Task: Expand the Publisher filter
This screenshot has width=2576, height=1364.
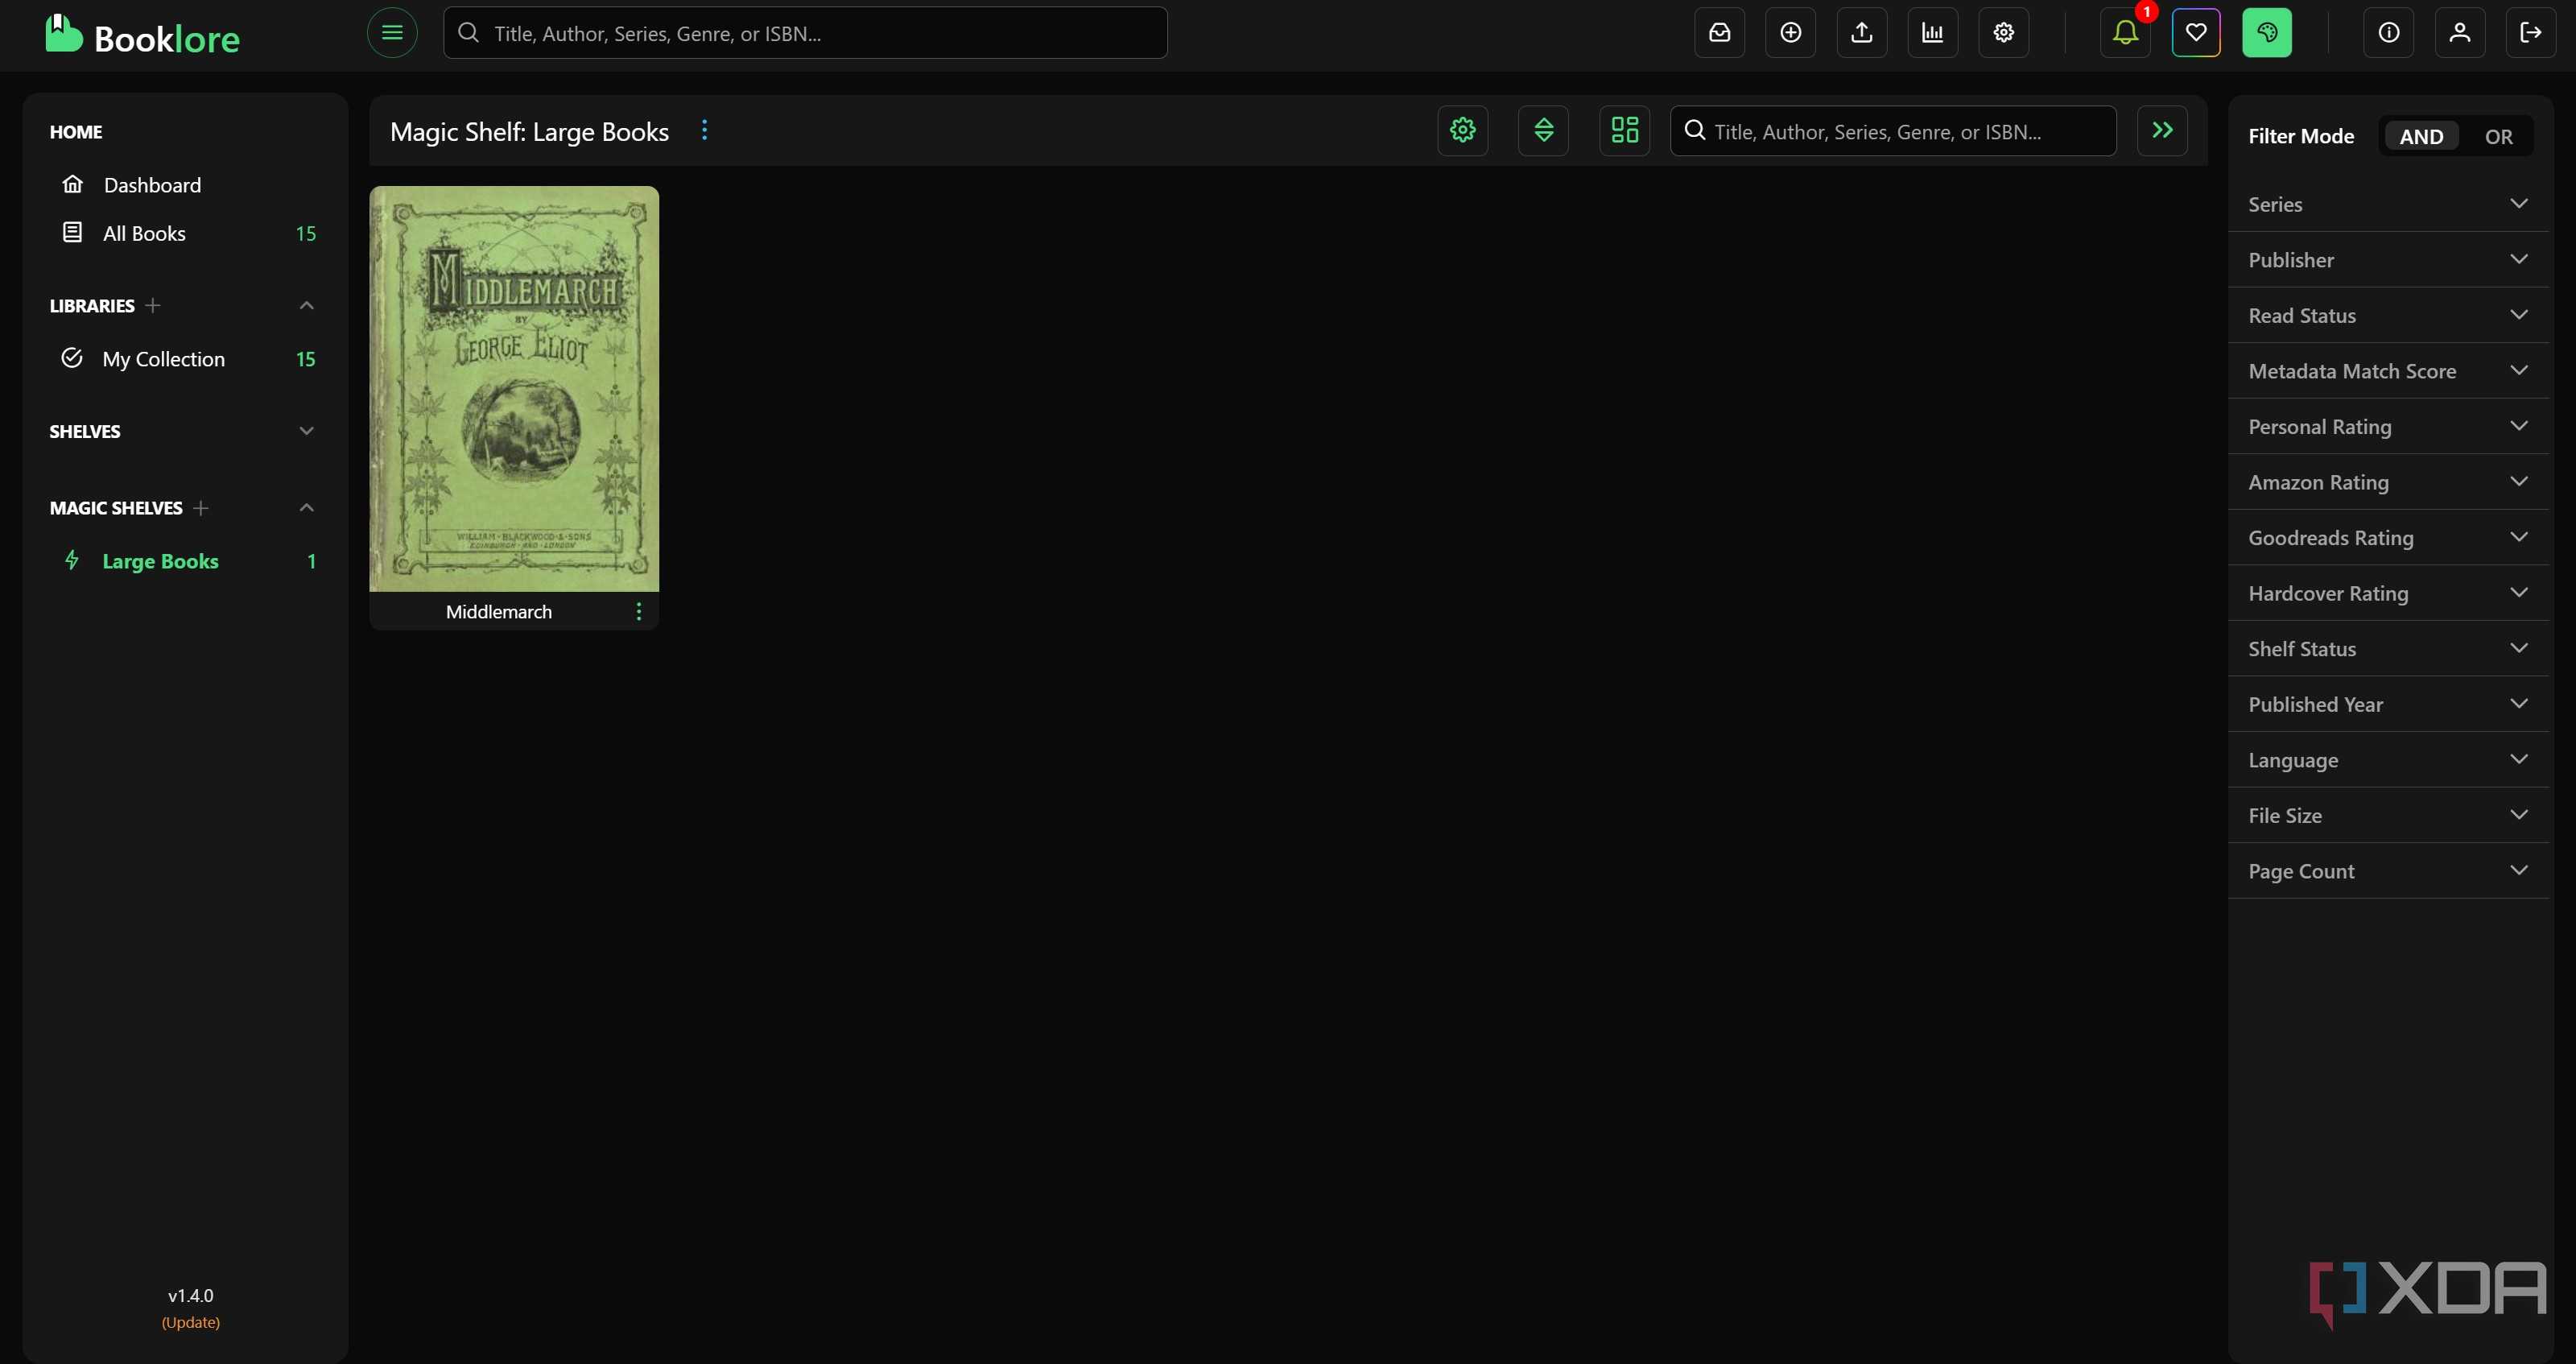Action: [x=2388, y=260]
